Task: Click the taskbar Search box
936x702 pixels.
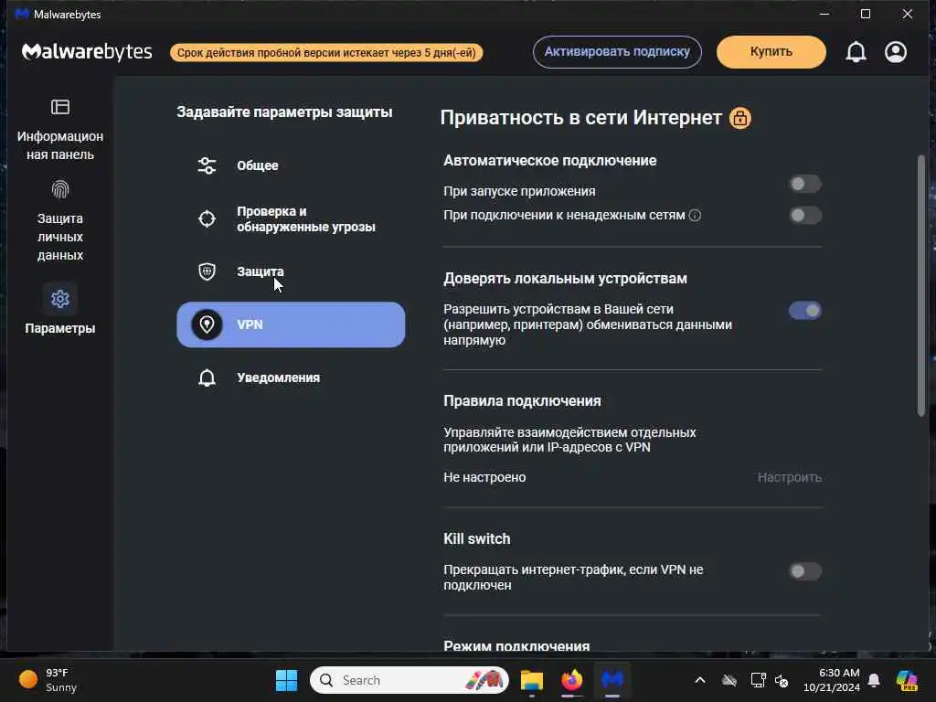Action: [x=409, y=680]
